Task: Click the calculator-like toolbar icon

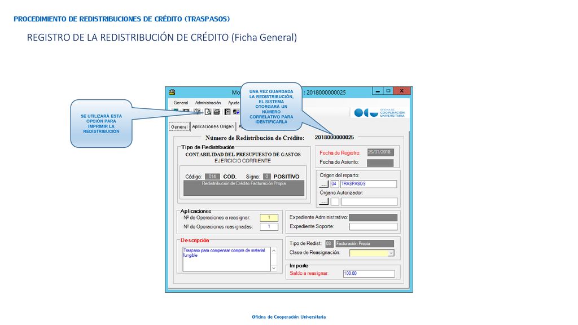Action: (x=227, y=112)
